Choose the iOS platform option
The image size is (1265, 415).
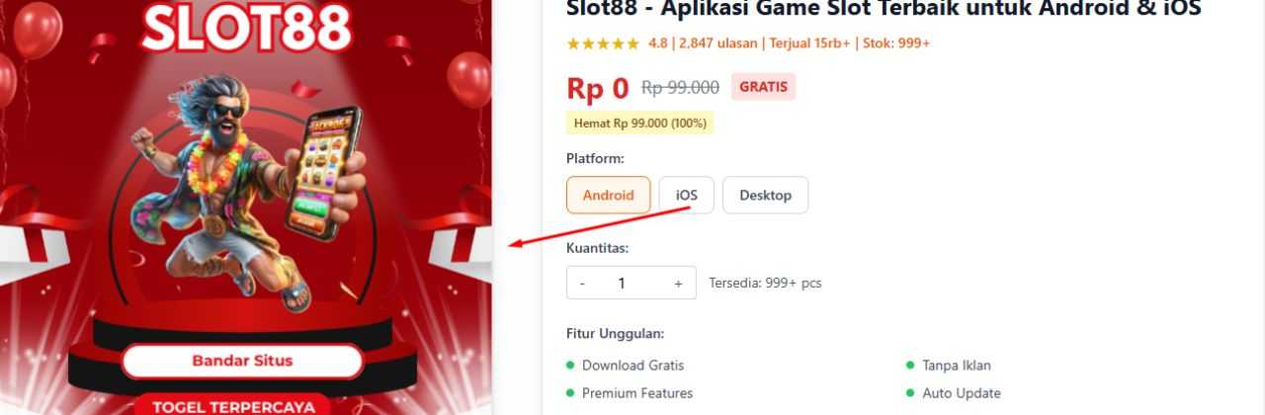coord(687,195)
